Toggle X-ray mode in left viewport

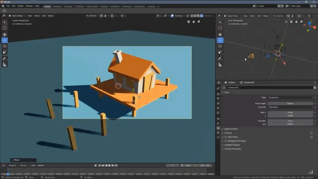click(188, 16)
